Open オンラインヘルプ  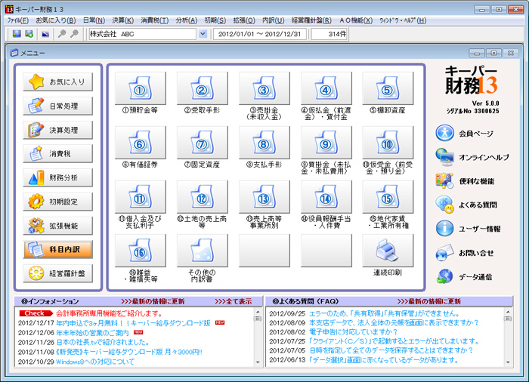point(472,157)
